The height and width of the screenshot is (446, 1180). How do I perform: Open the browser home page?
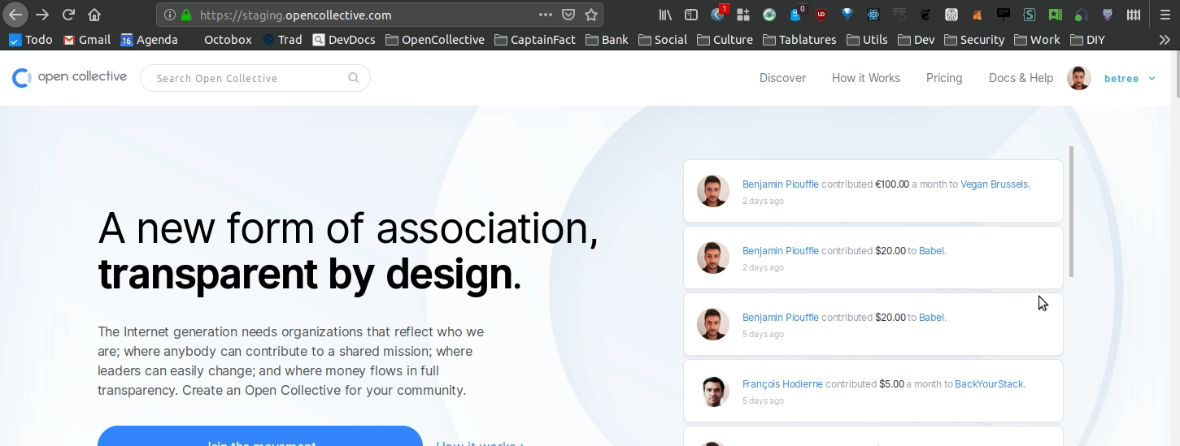(94, 15)
